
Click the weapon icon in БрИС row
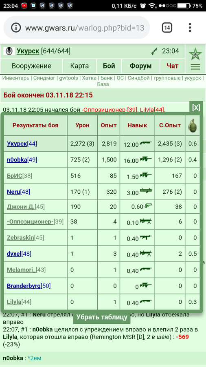click(146, 175)
